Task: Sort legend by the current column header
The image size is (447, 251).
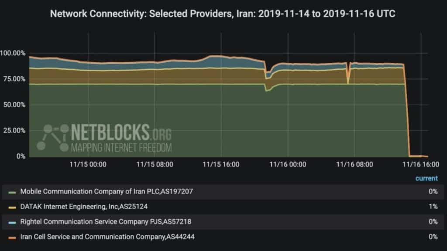Action: tap(426, 178)
